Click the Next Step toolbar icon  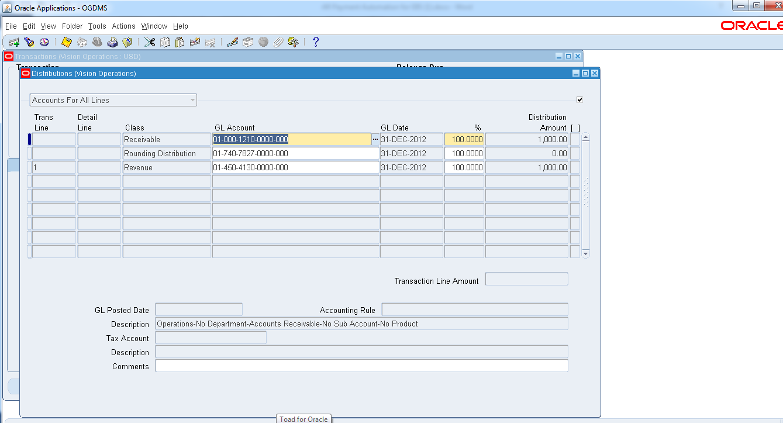[x=82, y=42]
